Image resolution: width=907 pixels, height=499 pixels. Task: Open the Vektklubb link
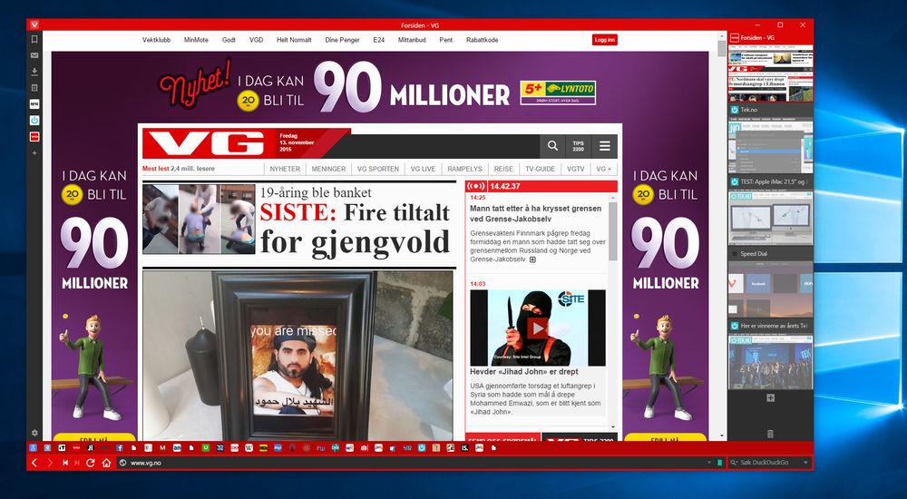click(156, 40)
